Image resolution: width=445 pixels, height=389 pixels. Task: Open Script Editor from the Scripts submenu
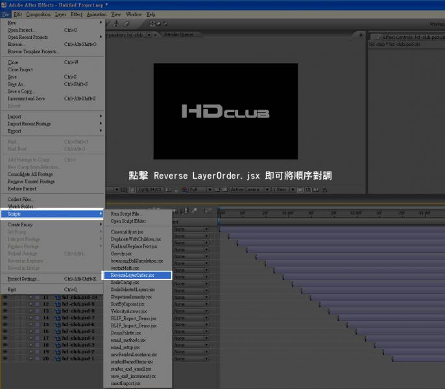[x=127, y=220]
